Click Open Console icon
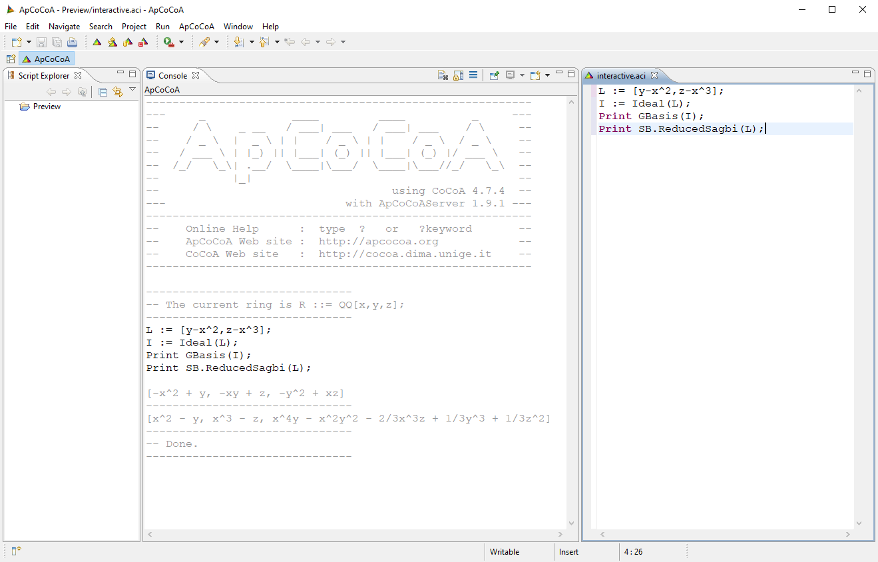878x562 pixels. 535,75
